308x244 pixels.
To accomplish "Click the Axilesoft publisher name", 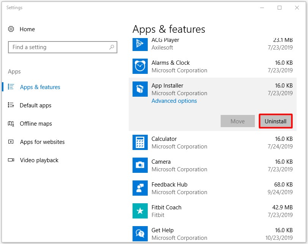I will point(162,48).
